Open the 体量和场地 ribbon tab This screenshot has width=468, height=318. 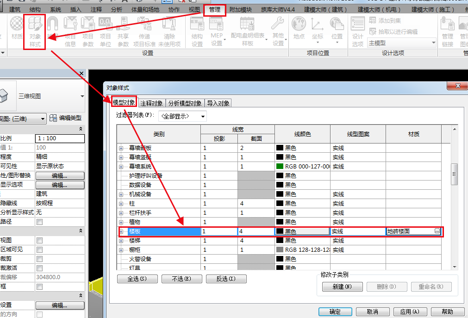[x=145, y=10]
